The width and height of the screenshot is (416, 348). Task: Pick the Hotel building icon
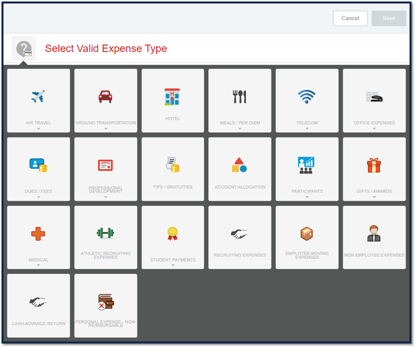pyautogui.click(x=172, y=97)
